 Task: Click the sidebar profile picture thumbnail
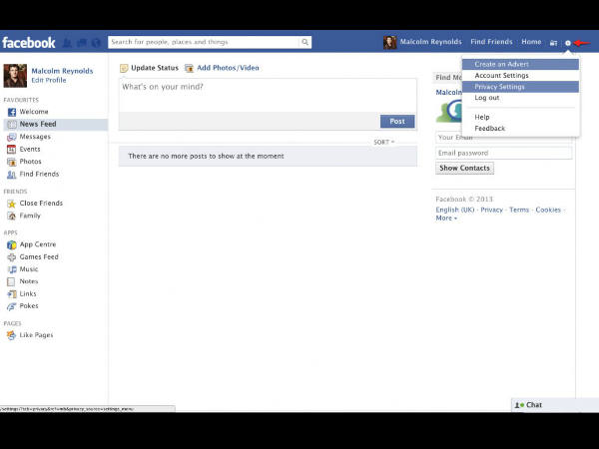click(x=15, y=76)
